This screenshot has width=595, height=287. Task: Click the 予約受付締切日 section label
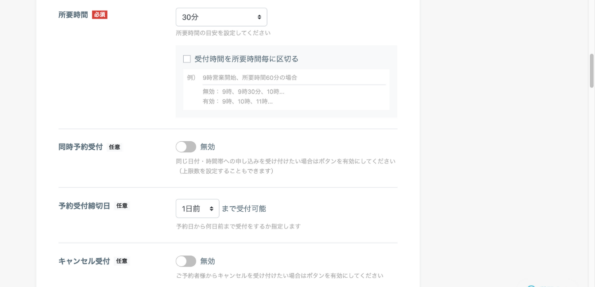pos(84,206)
